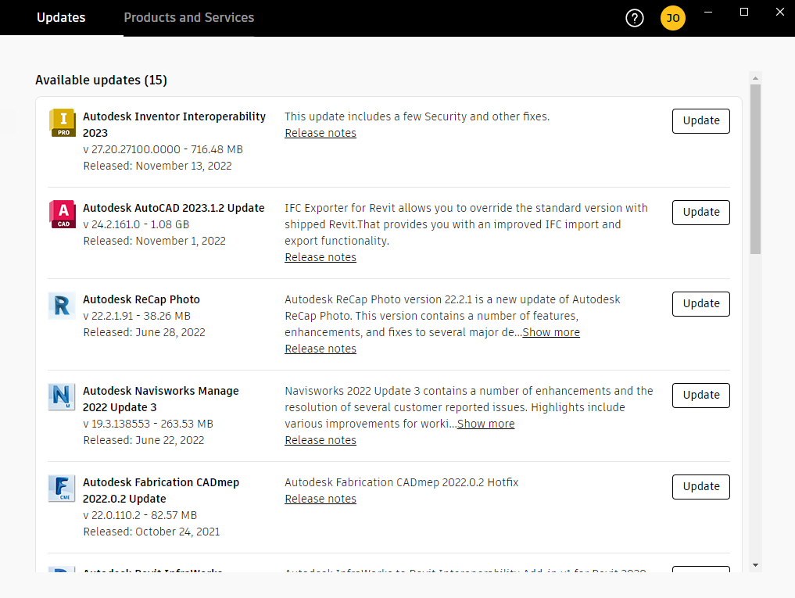Switch to the Products and Services tab
795x598 pixels.
(189, 18)
